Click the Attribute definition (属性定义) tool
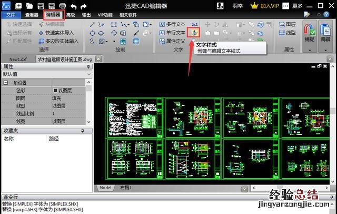Image resolution: width=337 pixels, height=214 pixels. pos(172,41)
